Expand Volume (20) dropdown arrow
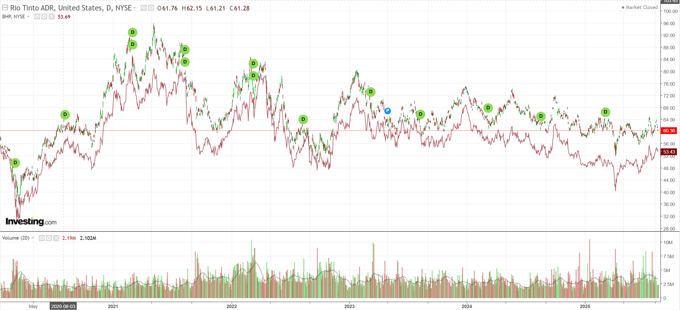This screenshot has height=310, width=680. (x=33, y=238)
